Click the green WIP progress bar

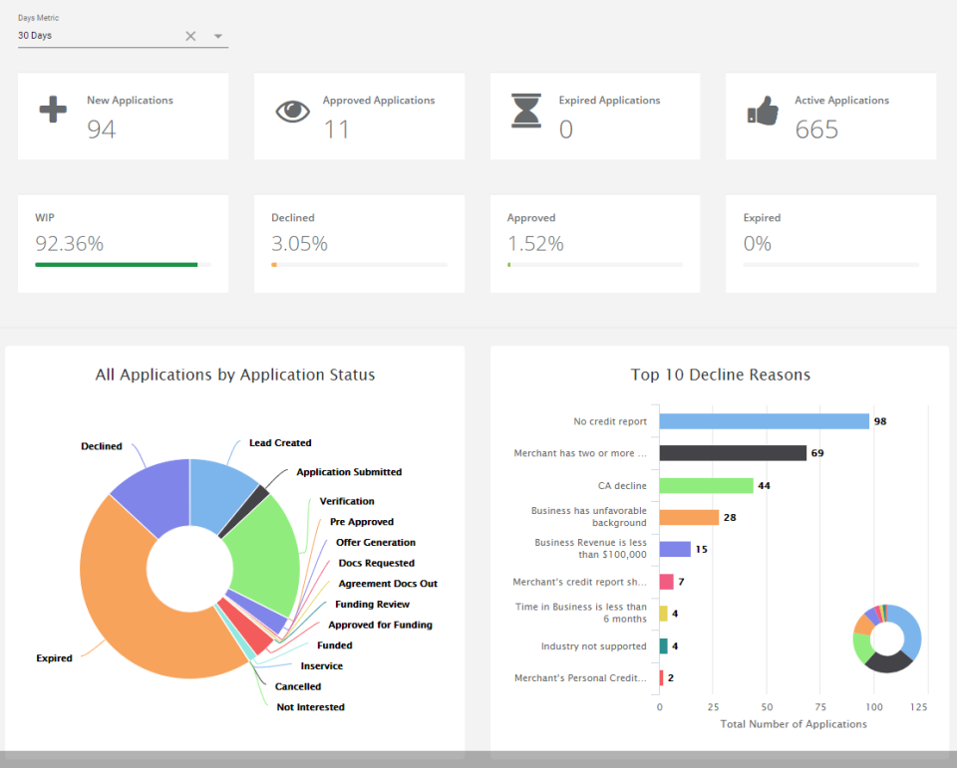coord(116,265)
